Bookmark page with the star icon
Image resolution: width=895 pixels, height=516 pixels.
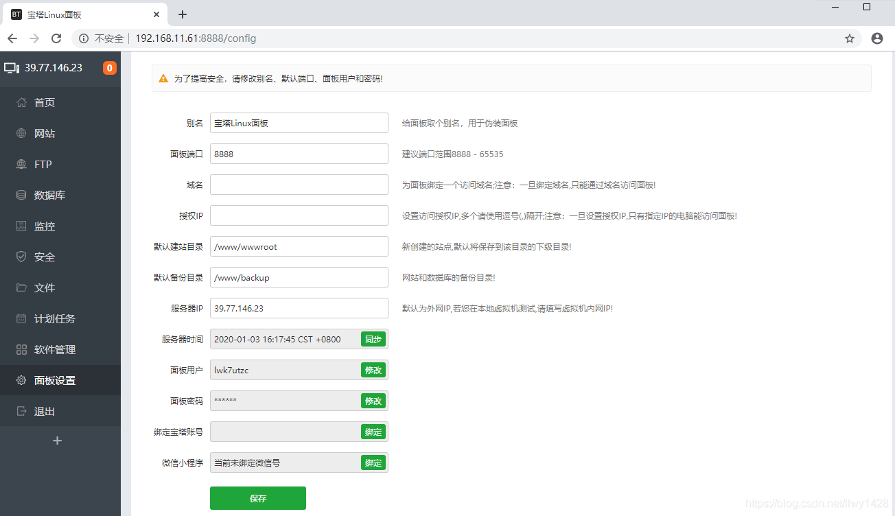tap(850, 38)
